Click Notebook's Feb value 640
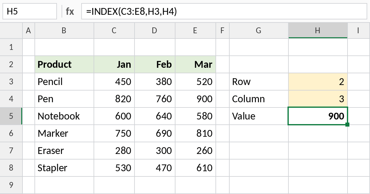This screenshot has height=194, width=370. [x=155, y=116]
